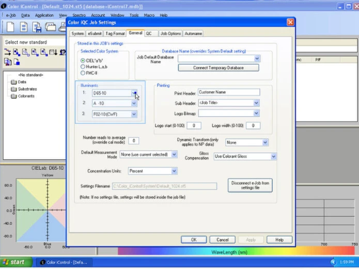
Task: Click the first standard arrow icon
Action: click(x=8, y=53)
